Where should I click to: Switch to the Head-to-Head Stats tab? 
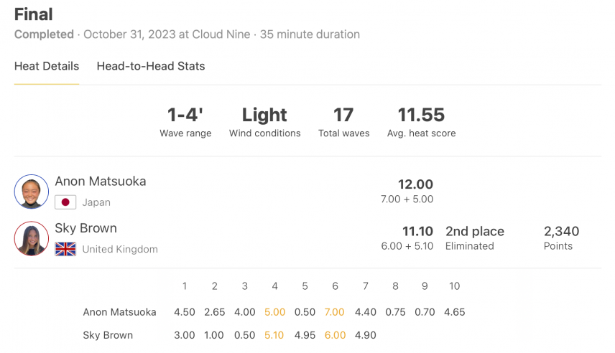pyautogui.click(x=151, y=66)
